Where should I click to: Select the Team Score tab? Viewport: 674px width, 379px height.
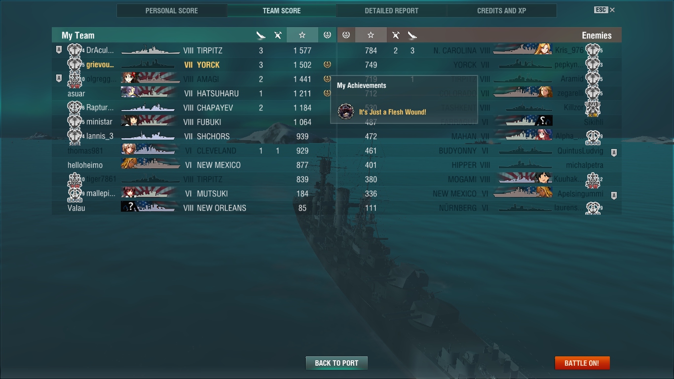[282, 10]
